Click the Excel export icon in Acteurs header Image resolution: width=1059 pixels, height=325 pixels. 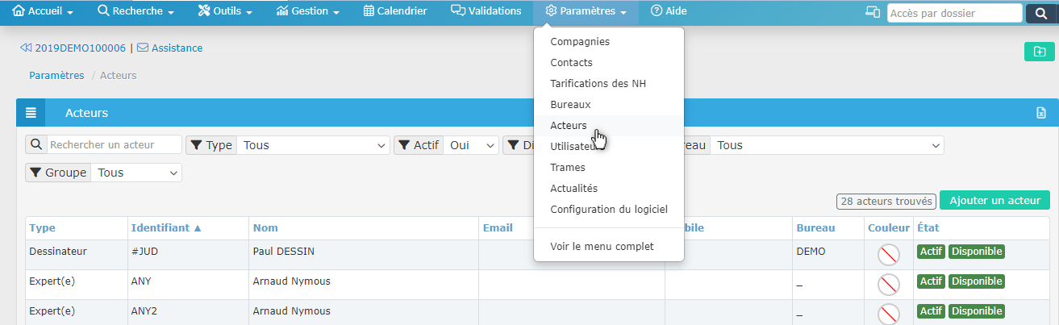[x=1040, y=113]
